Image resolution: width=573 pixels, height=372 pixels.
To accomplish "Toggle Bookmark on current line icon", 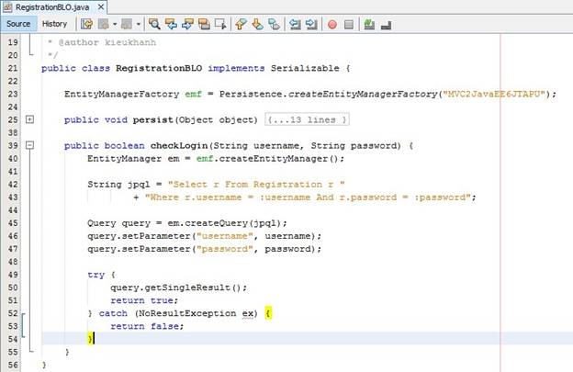I will (x=274, y=25).
